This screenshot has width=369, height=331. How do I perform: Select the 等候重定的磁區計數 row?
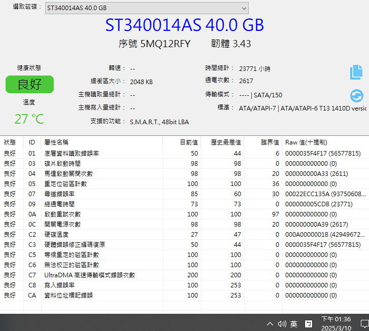185,254
